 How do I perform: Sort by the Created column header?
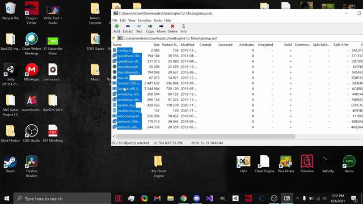[205, 45]
